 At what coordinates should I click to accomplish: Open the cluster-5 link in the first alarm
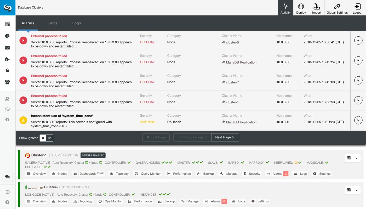(x=232, y=42)
